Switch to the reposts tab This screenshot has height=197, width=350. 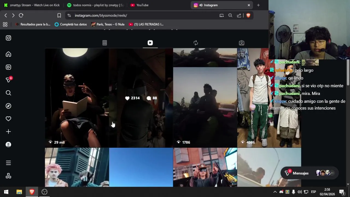pos(196,43)
